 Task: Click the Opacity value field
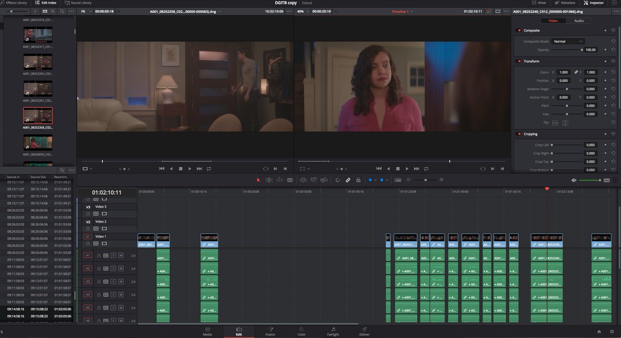[590, 50]
